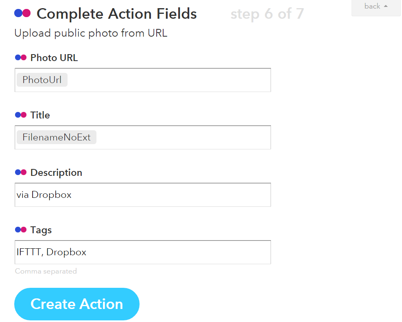This screenshot has height=322, width=402.
Task: Click the Flickr icon next to Title label
Action: point(21,115)
